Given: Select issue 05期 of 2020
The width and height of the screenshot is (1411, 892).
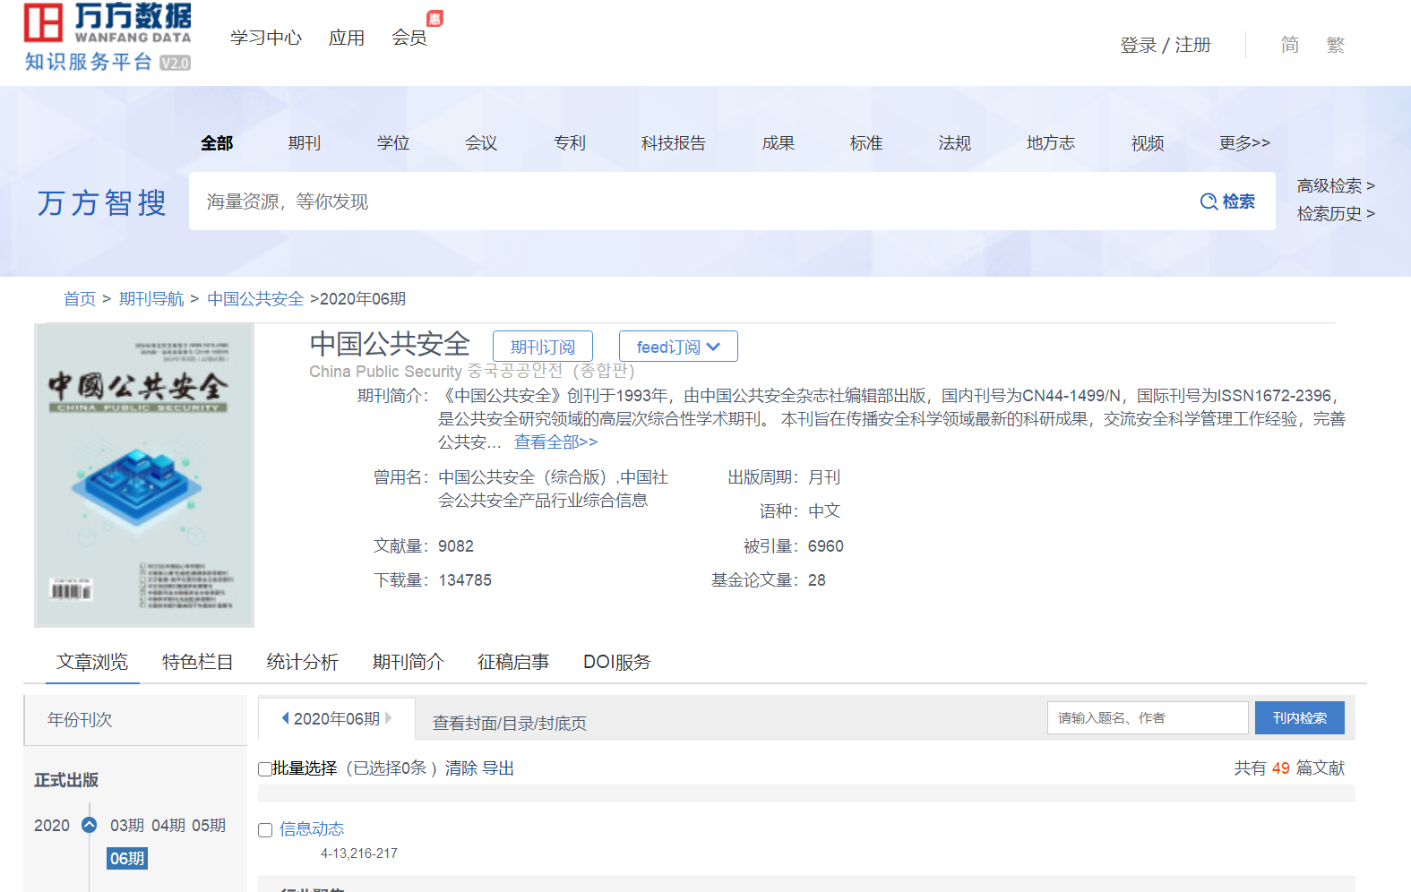Looking at the screenshot, I should click(209, 825).
